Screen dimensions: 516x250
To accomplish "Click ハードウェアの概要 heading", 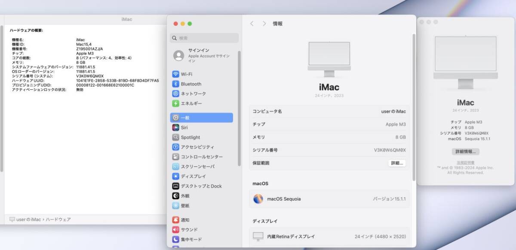I will [26, 30].
